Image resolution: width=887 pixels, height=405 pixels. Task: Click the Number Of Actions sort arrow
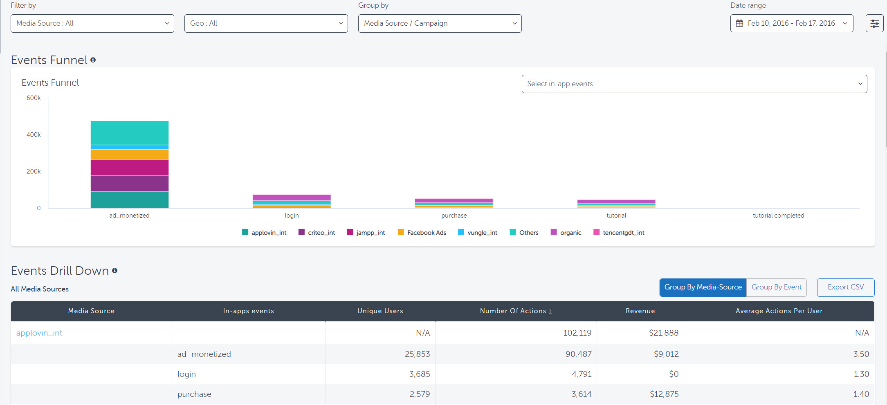pos(550,311)
